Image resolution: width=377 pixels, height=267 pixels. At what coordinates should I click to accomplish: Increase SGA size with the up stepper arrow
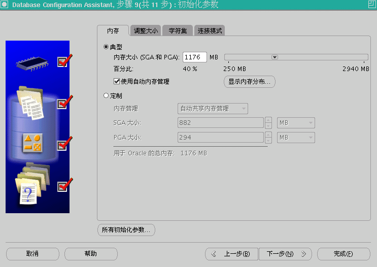tap(268, 120)
